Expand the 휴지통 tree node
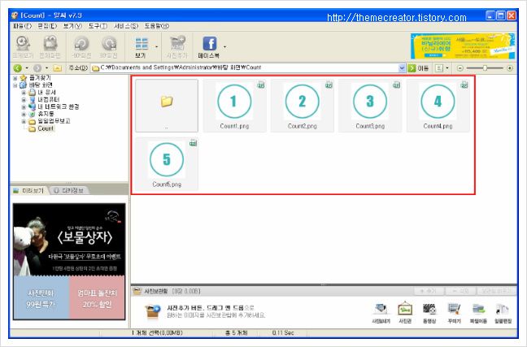The width and height of the screenshot is (527, 347). pos(24,115)
